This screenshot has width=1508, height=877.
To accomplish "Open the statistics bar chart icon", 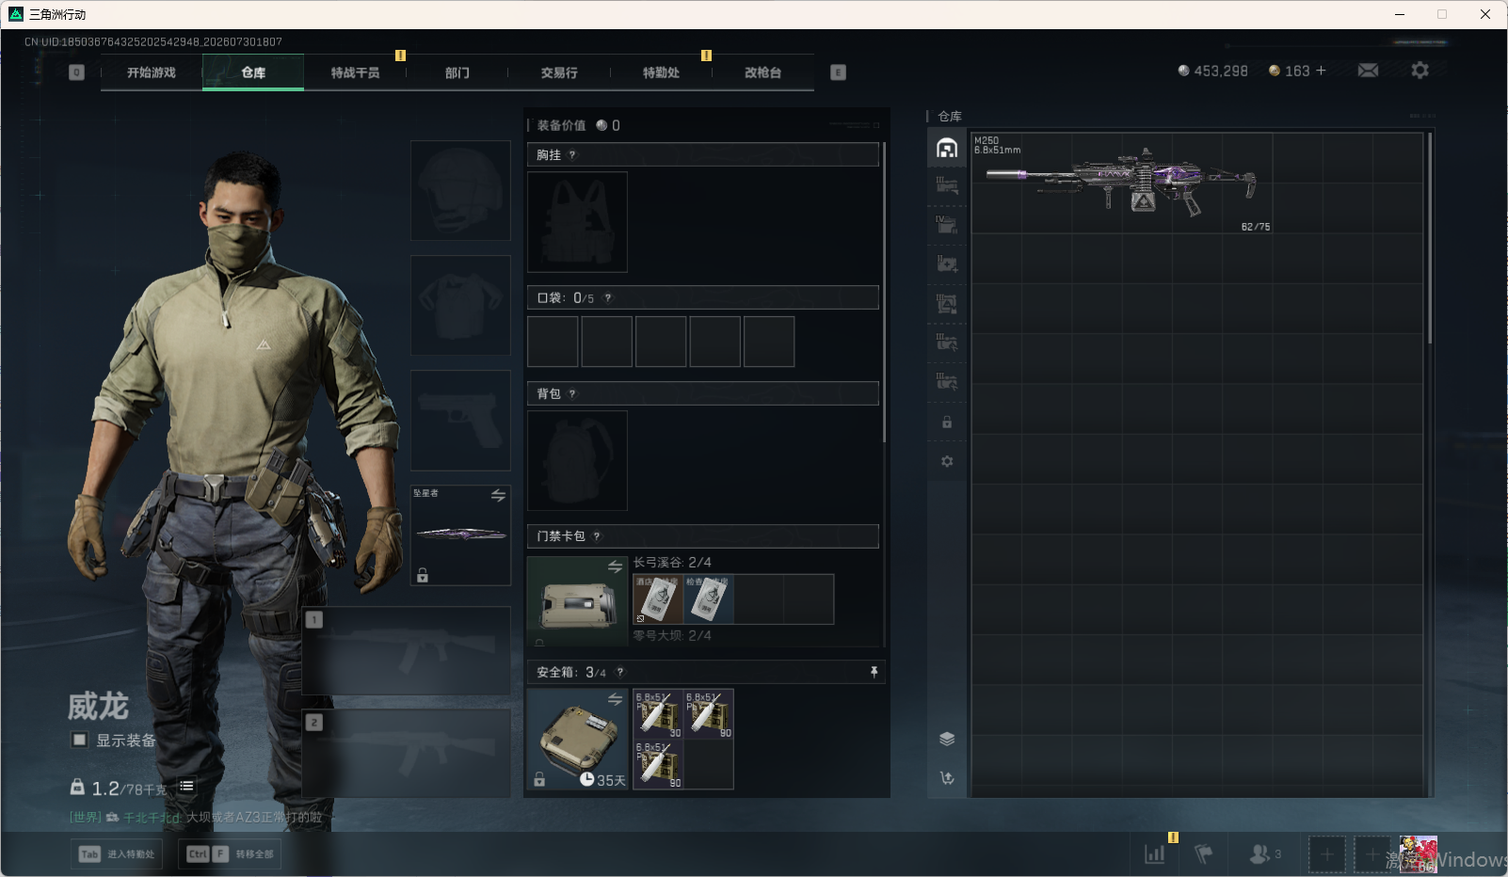I will (1154, 854).
